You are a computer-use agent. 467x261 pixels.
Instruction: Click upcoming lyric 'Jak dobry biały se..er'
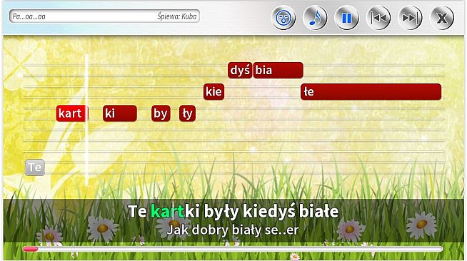[233, 230]
